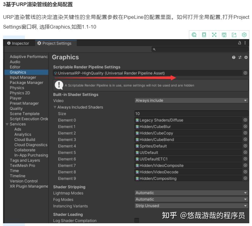Image resolution: width=252 pixels, height=226 pixels.
Task: Click the magnifier icon above the screenshot
Action: [x=194, y=35]
